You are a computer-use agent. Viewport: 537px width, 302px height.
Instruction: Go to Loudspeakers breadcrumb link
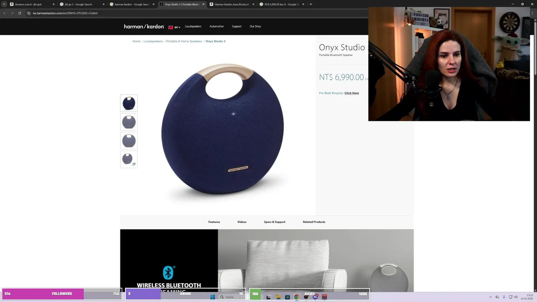153,41
